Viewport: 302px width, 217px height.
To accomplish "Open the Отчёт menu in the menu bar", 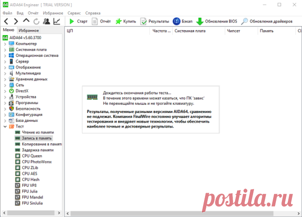I will coord(33,13).
